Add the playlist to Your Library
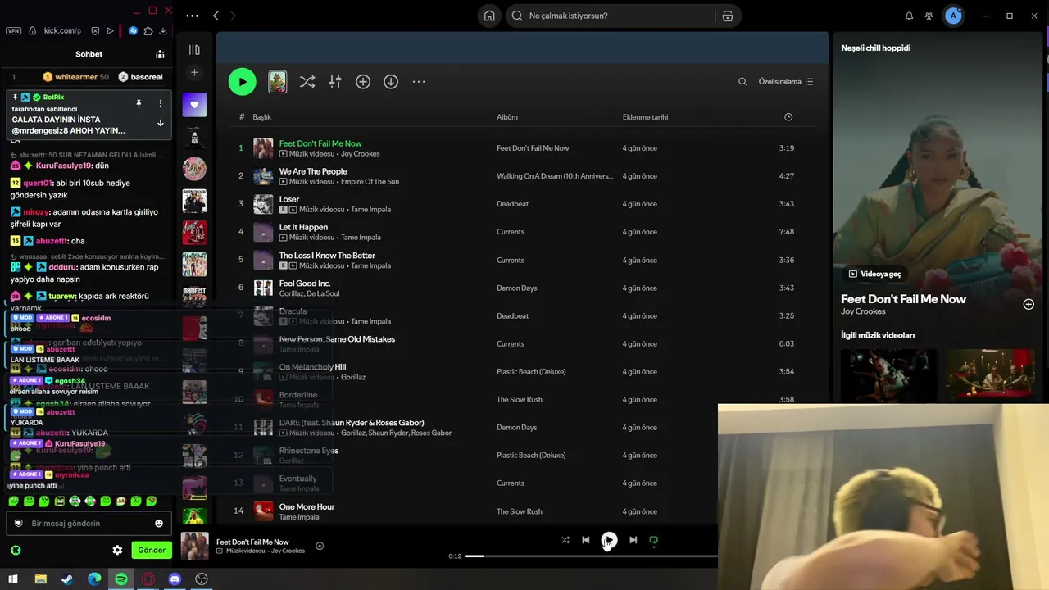 (363, 82)
